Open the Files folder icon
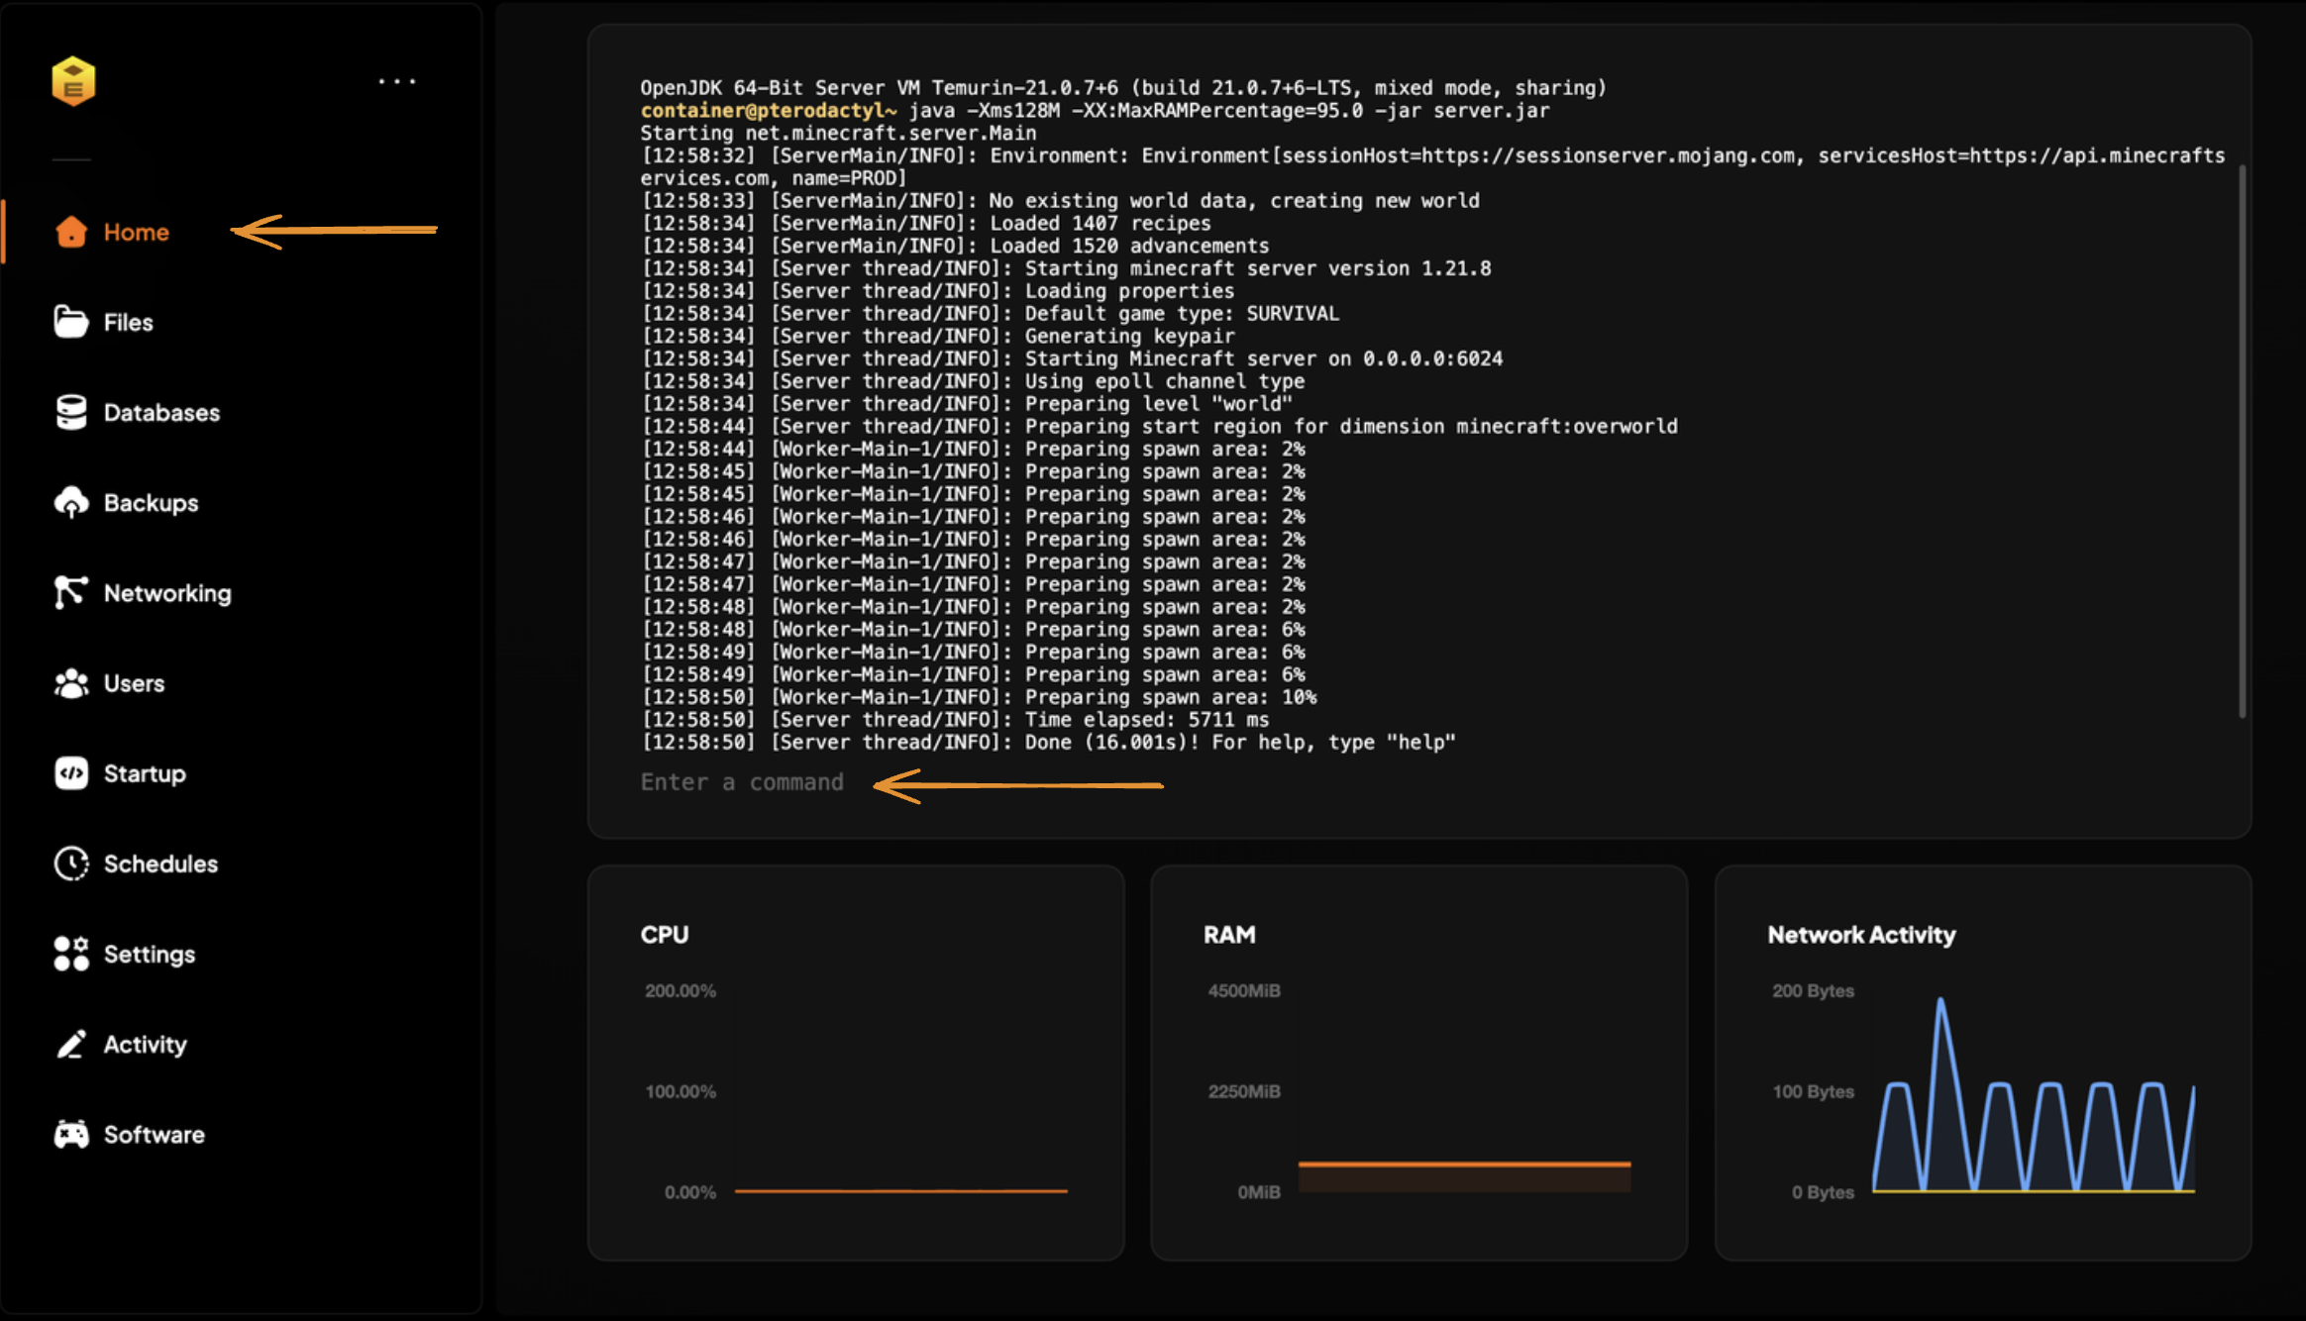The image size is (2306, 1321). [71, 322]
